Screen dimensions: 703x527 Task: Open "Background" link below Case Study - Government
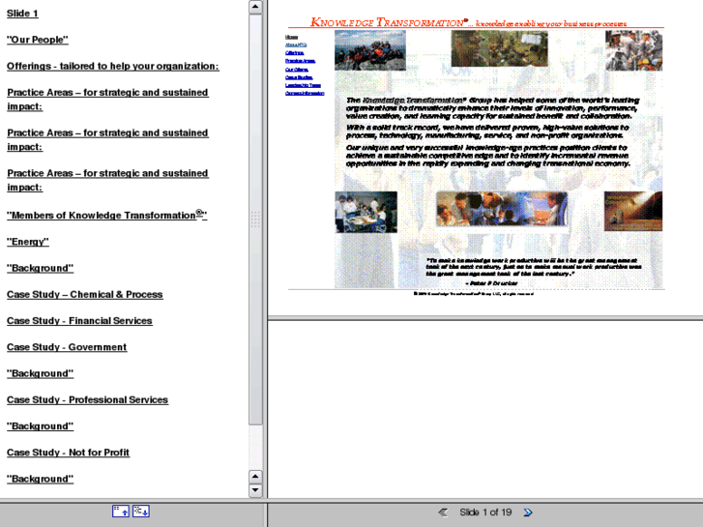coord(40,373)
